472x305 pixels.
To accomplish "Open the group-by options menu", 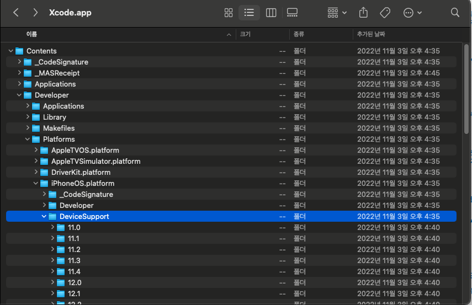I will (337, 13).
